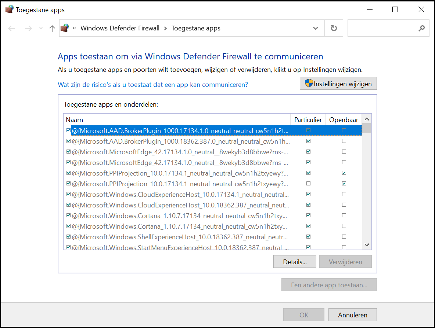
Task: Open the recent locations dropdown arrow
Action: 41,28
